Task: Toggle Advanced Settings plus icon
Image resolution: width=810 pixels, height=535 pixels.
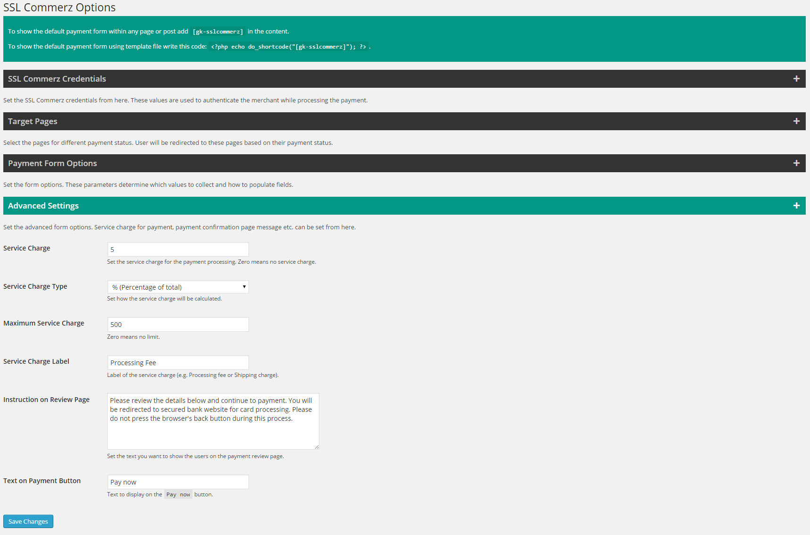Action: point(796,206)
